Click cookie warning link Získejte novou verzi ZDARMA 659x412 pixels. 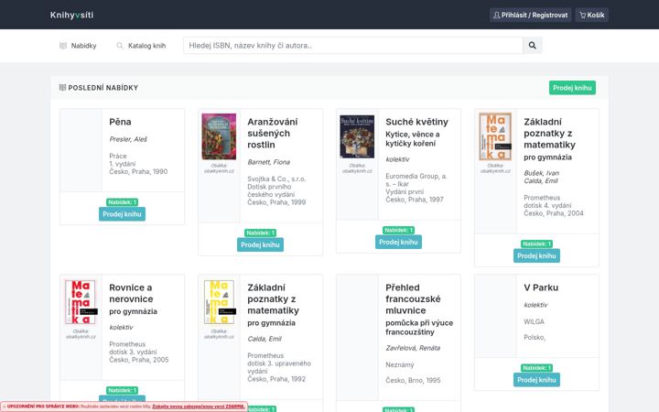[x=198, y=407]
